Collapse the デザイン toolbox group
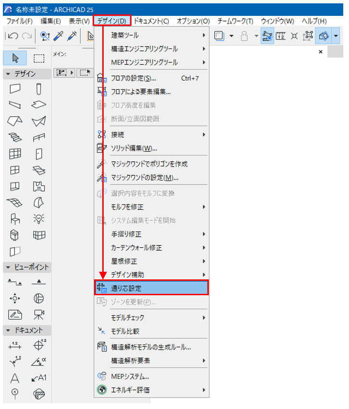 [8, 74]
